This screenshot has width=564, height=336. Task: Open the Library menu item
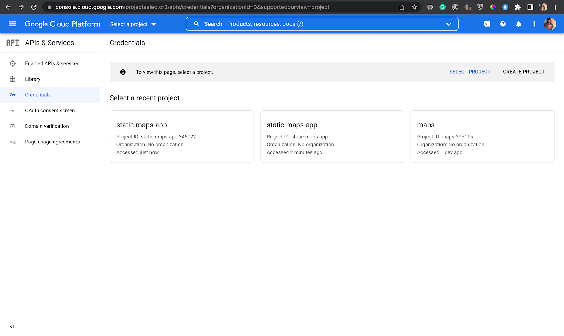[x=50, y=79]
